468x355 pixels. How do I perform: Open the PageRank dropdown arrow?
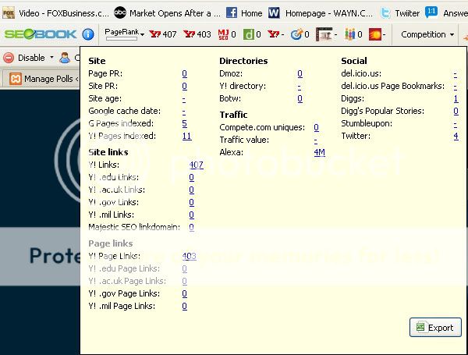[x=143, y=35]
